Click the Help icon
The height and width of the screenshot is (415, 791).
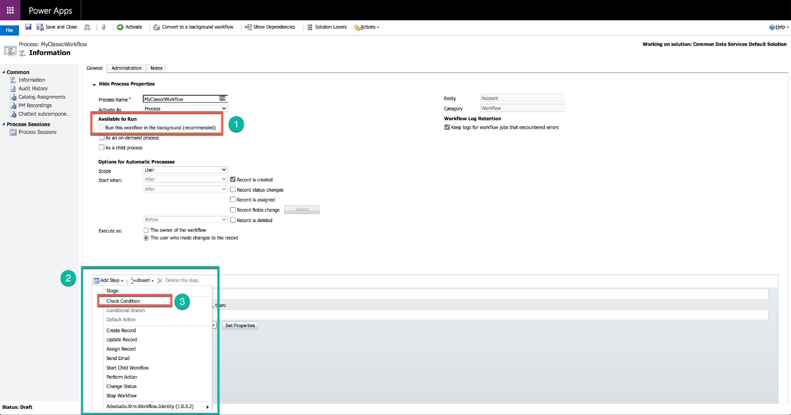pyautogui.click(x=773, y=27)
